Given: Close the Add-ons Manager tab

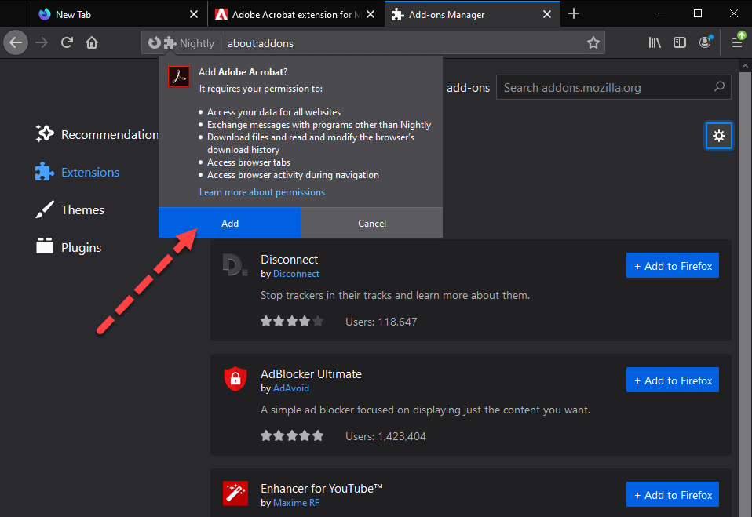Looking at the screenshot, I should pos(547,14).
